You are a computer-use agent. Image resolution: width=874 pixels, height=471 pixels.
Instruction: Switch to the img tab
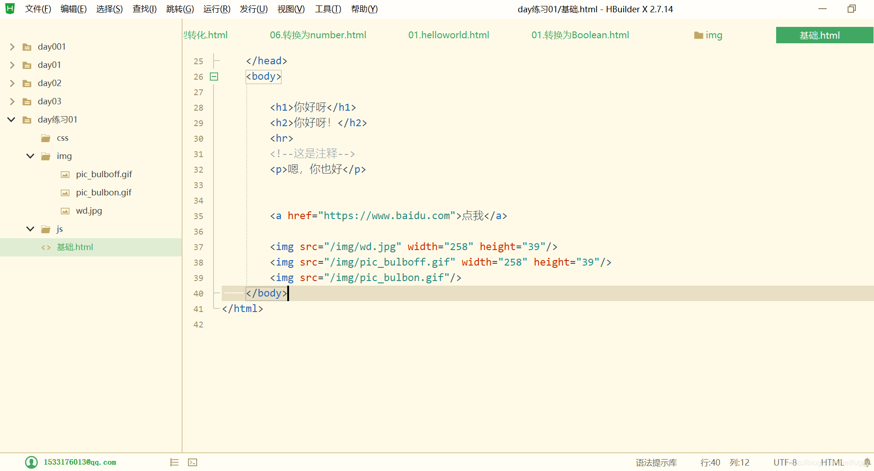pos(708,35)
